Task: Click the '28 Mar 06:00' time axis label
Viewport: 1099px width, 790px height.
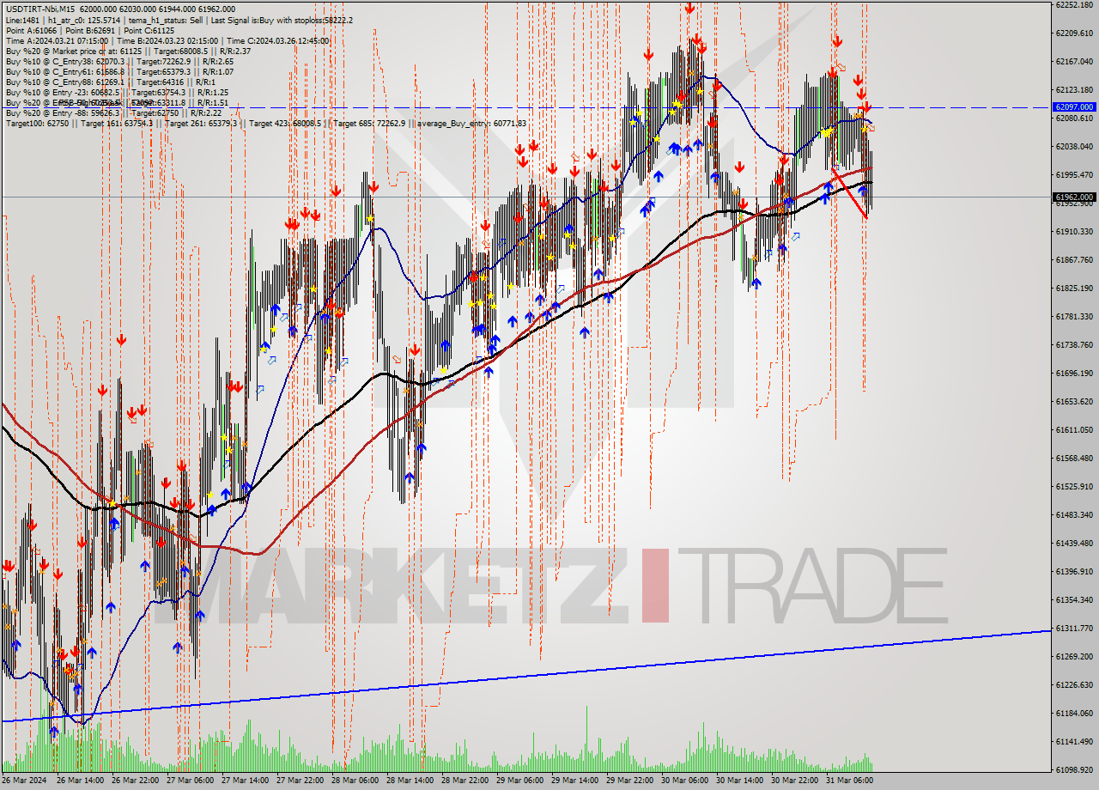Action: tap(355, 781)
